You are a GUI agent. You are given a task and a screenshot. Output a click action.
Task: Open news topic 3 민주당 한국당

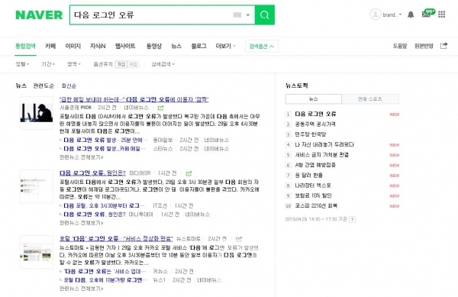(310, 134)
